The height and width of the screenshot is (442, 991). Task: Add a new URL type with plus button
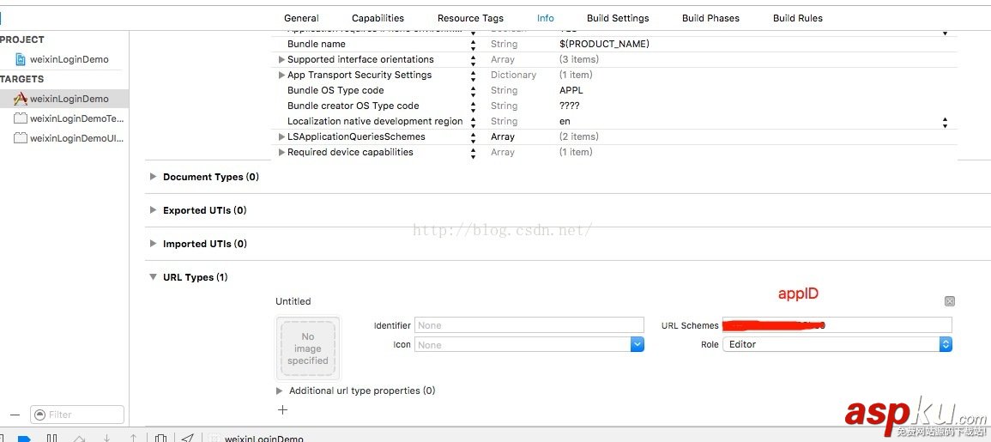coord(282,409)
